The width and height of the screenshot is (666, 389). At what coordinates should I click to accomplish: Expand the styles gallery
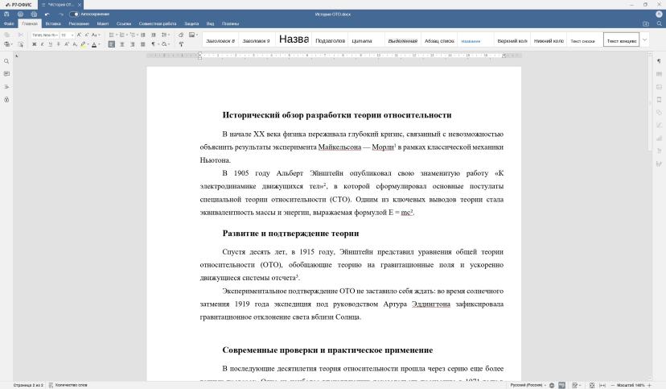[x=644, y=40]
